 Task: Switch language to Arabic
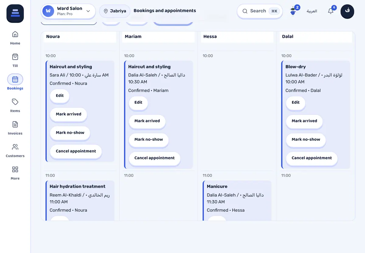(312, 11)
